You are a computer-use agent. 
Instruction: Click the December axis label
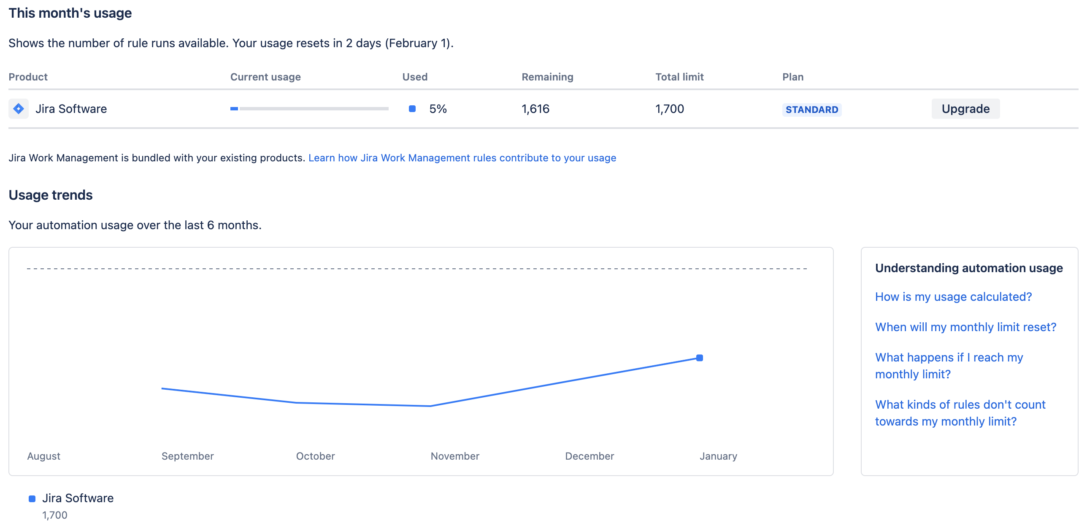[589, 456]
